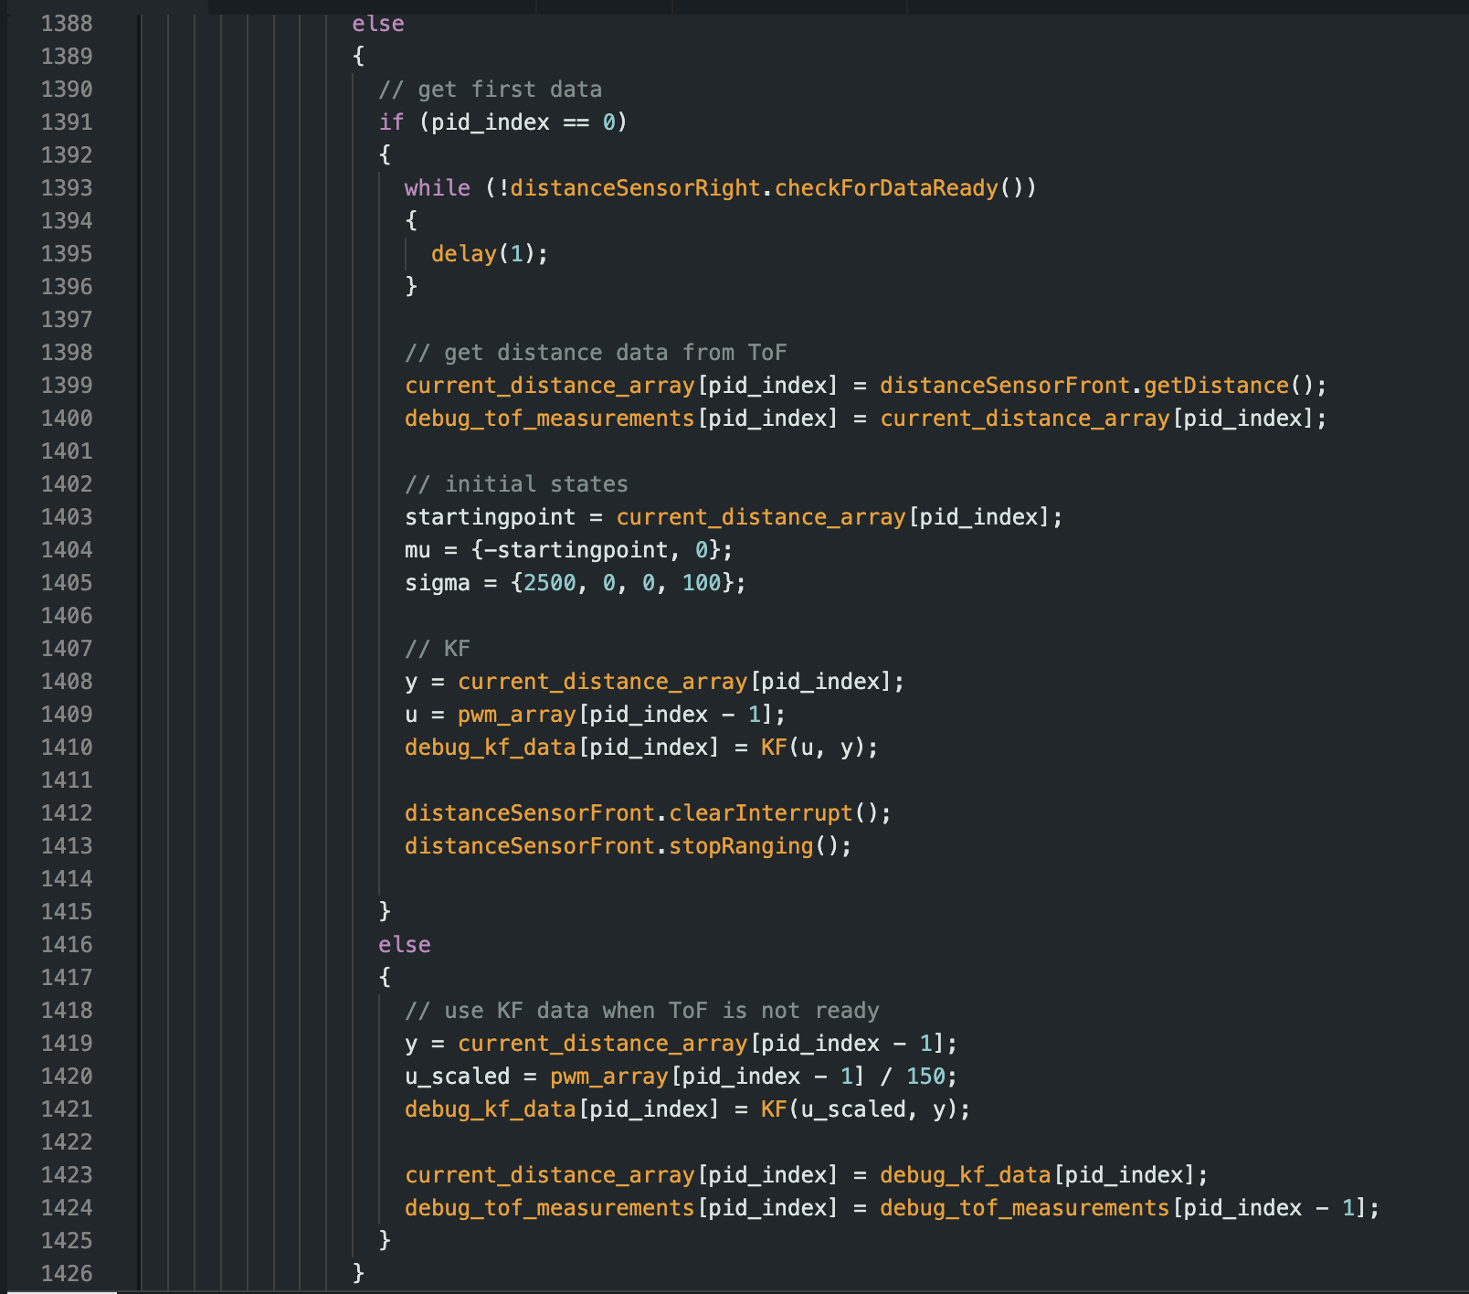The image size is (1469, 1294).
Task: Click the closing brace on line 1426
Action: tap(358, 1274)
